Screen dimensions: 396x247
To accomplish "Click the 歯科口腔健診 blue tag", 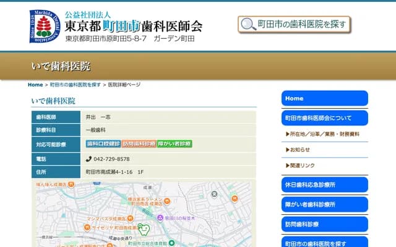I will click(103, 144).
